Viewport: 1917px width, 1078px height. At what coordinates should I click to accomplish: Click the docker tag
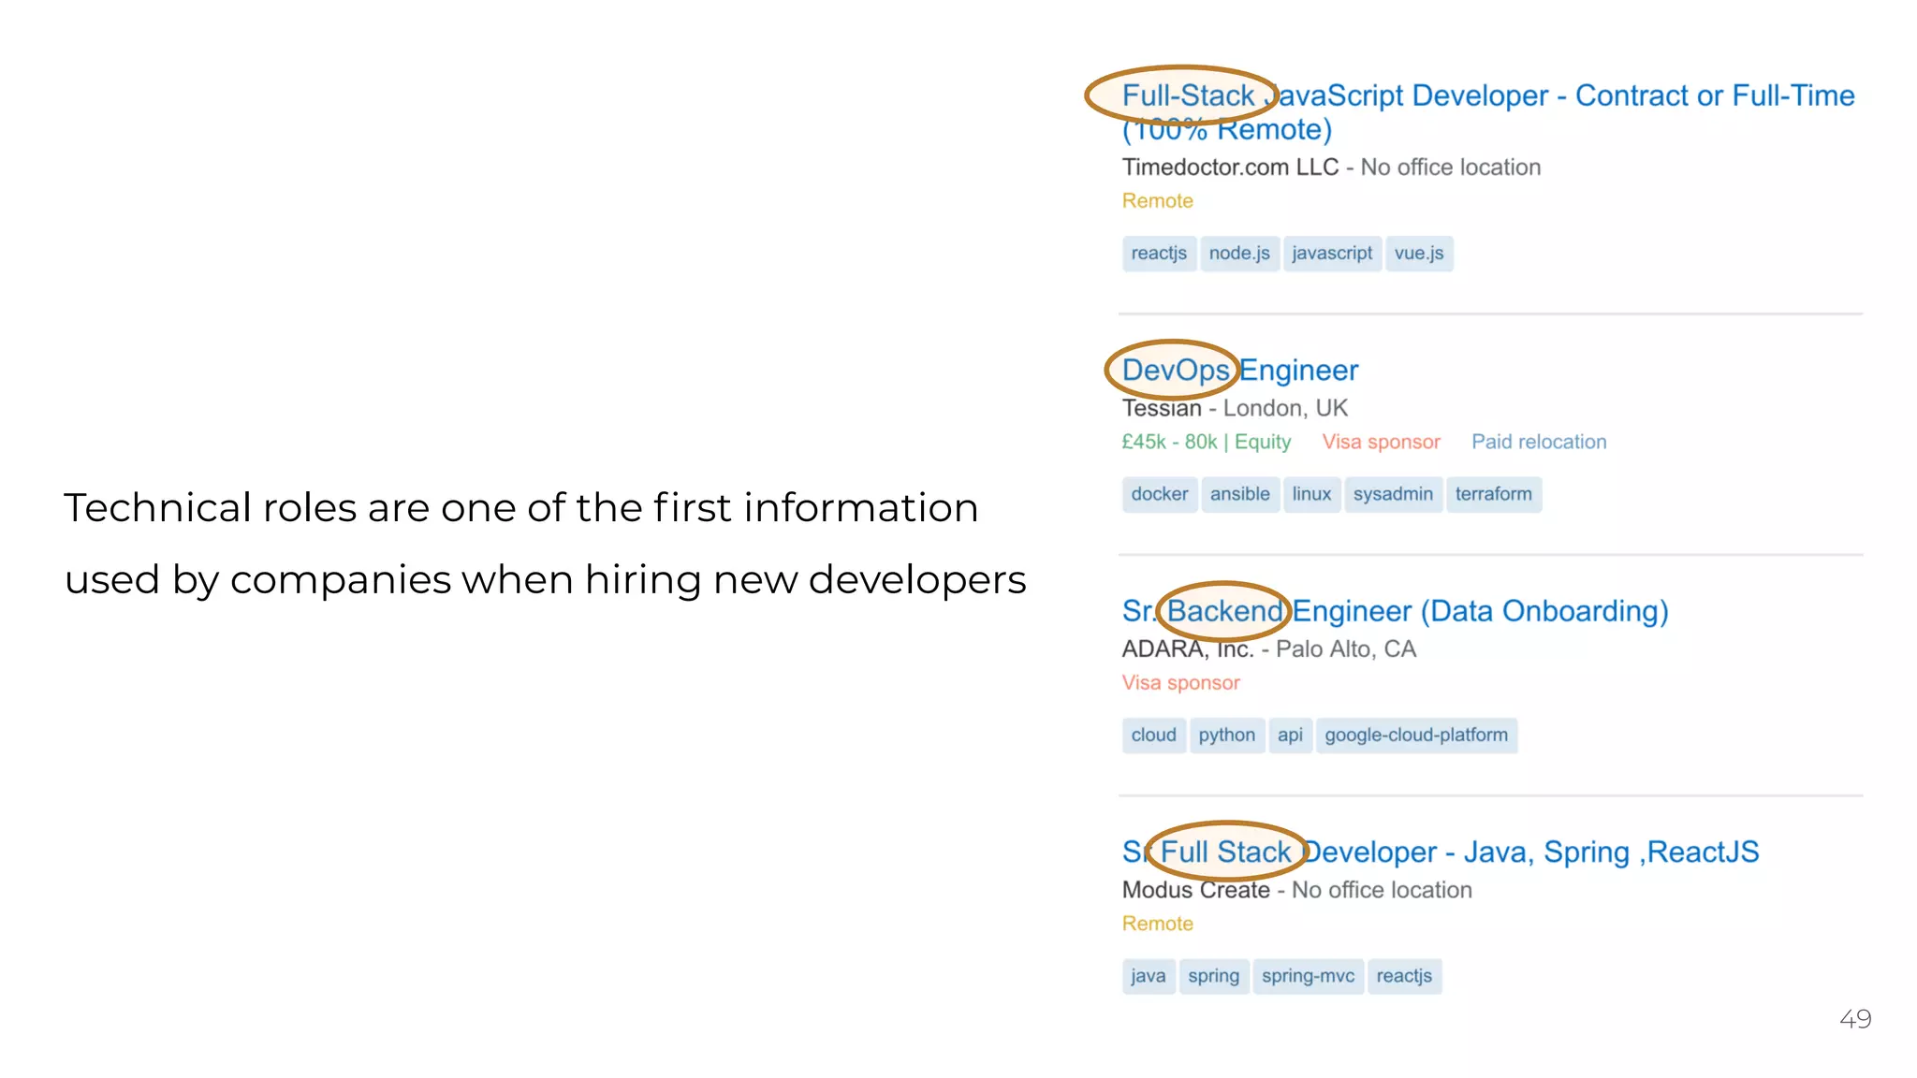1160,494
